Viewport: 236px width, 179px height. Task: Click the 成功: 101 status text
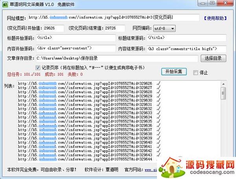(54, 74)
